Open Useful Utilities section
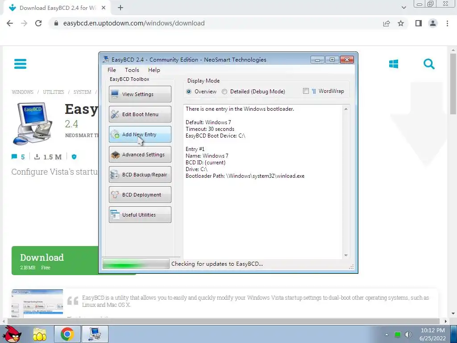Viewport: 457px width, 343px height. 140,215
